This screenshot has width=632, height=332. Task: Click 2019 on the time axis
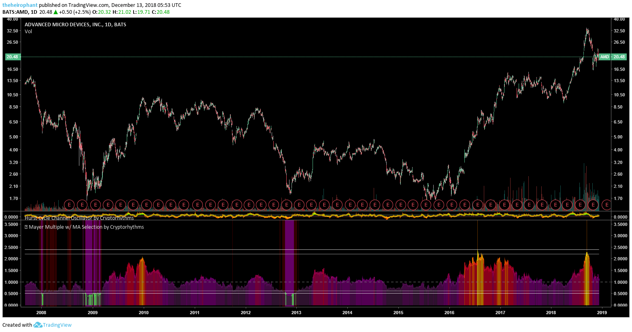click(602, 313)
